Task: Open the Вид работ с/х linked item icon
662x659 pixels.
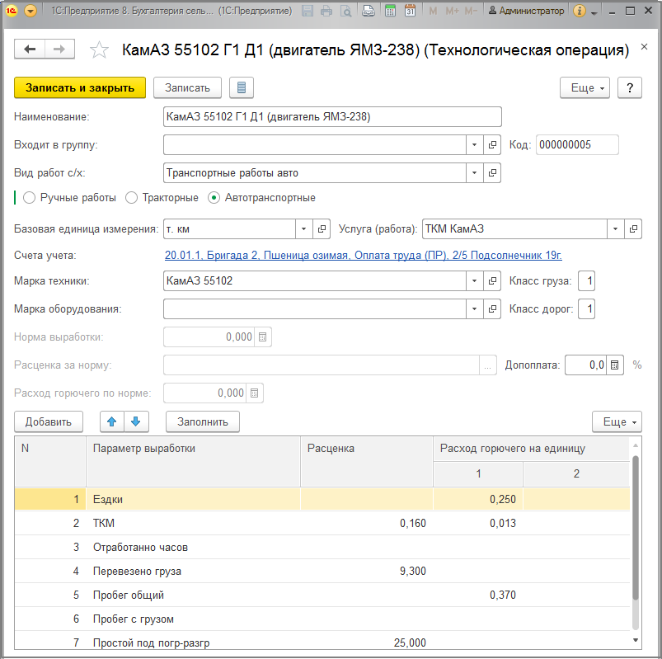Action: coord(492,172)
